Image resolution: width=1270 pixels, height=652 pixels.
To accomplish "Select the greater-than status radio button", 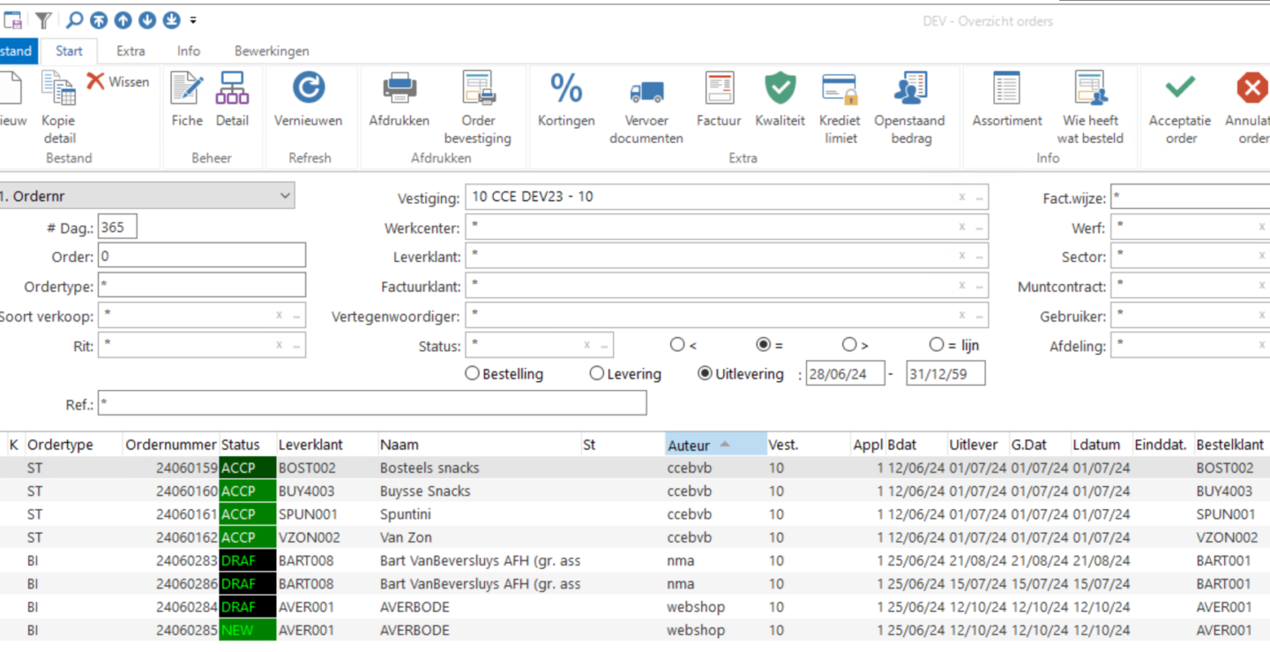I will coord(849,345).
